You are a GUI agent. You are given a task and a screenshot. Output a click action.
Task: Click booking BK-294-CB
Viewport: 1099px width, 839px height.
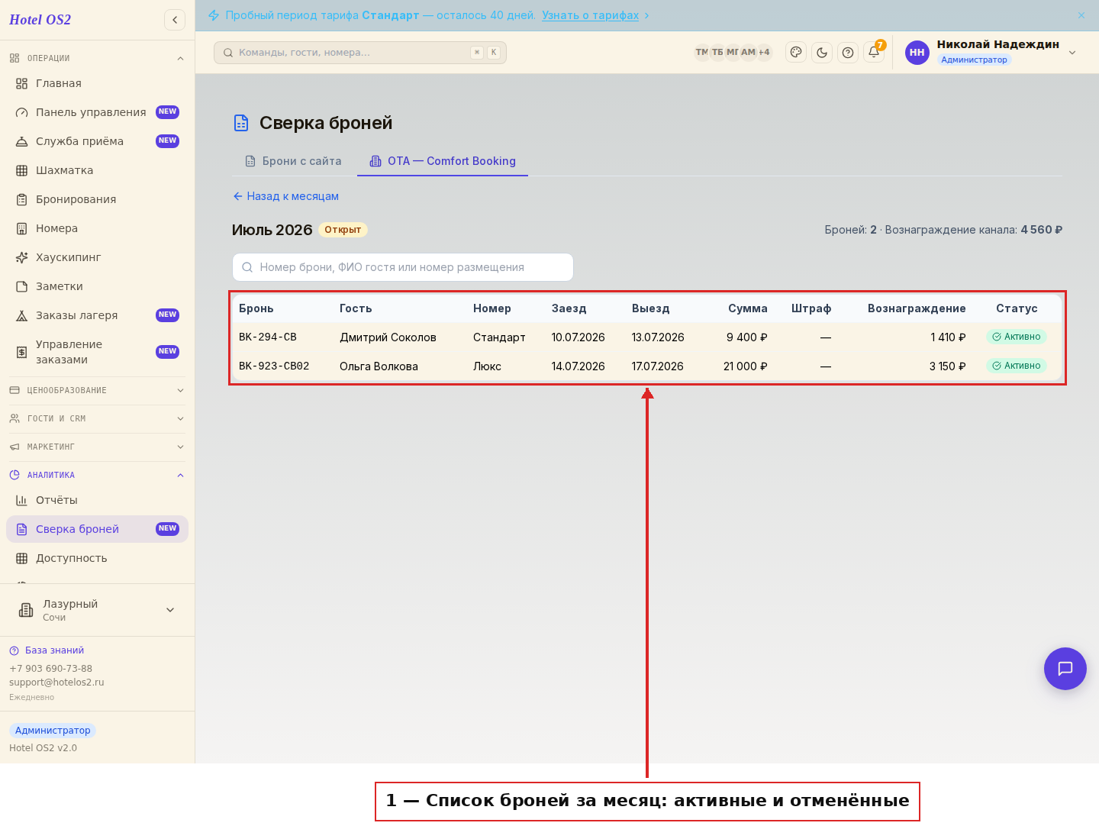pos(268,337)
